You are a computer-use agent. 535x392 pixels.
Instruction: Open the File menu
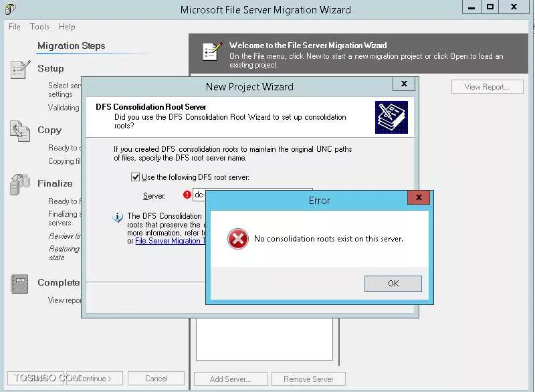click(x=14, y=27)
